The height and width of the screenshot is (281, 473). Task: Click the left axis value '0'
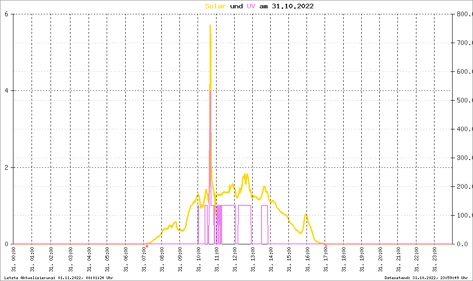(x=6, y=244)
